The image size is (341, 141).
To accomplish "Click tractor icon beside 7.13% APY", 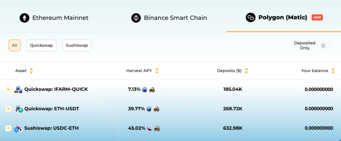I will [152, 89].
